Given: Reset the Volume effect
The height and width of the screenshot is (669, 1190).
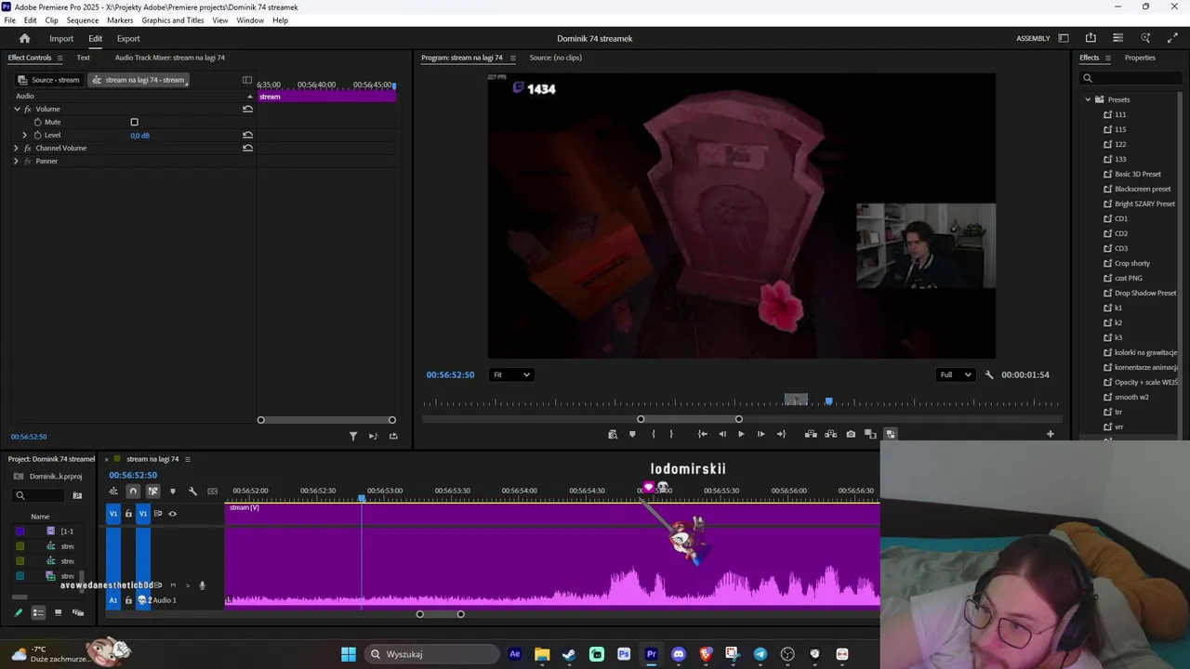Looking at the screenshot, I should point(247,109).
